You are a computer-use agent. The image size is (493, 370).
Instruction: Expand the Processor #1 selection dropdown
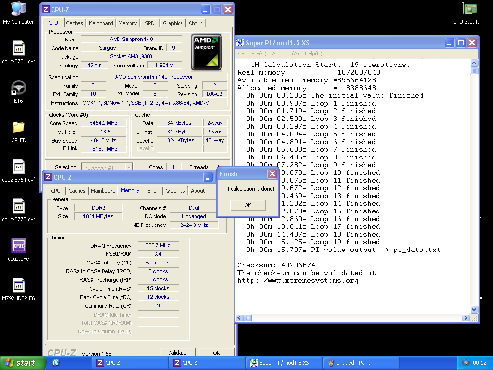[129, 167]
